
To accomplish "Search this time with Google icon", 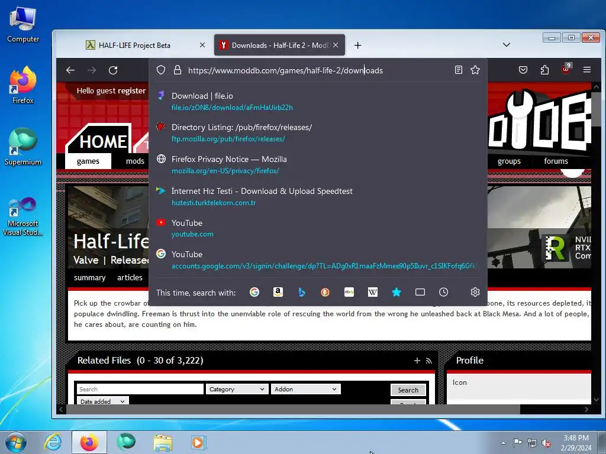I will 254,292.
